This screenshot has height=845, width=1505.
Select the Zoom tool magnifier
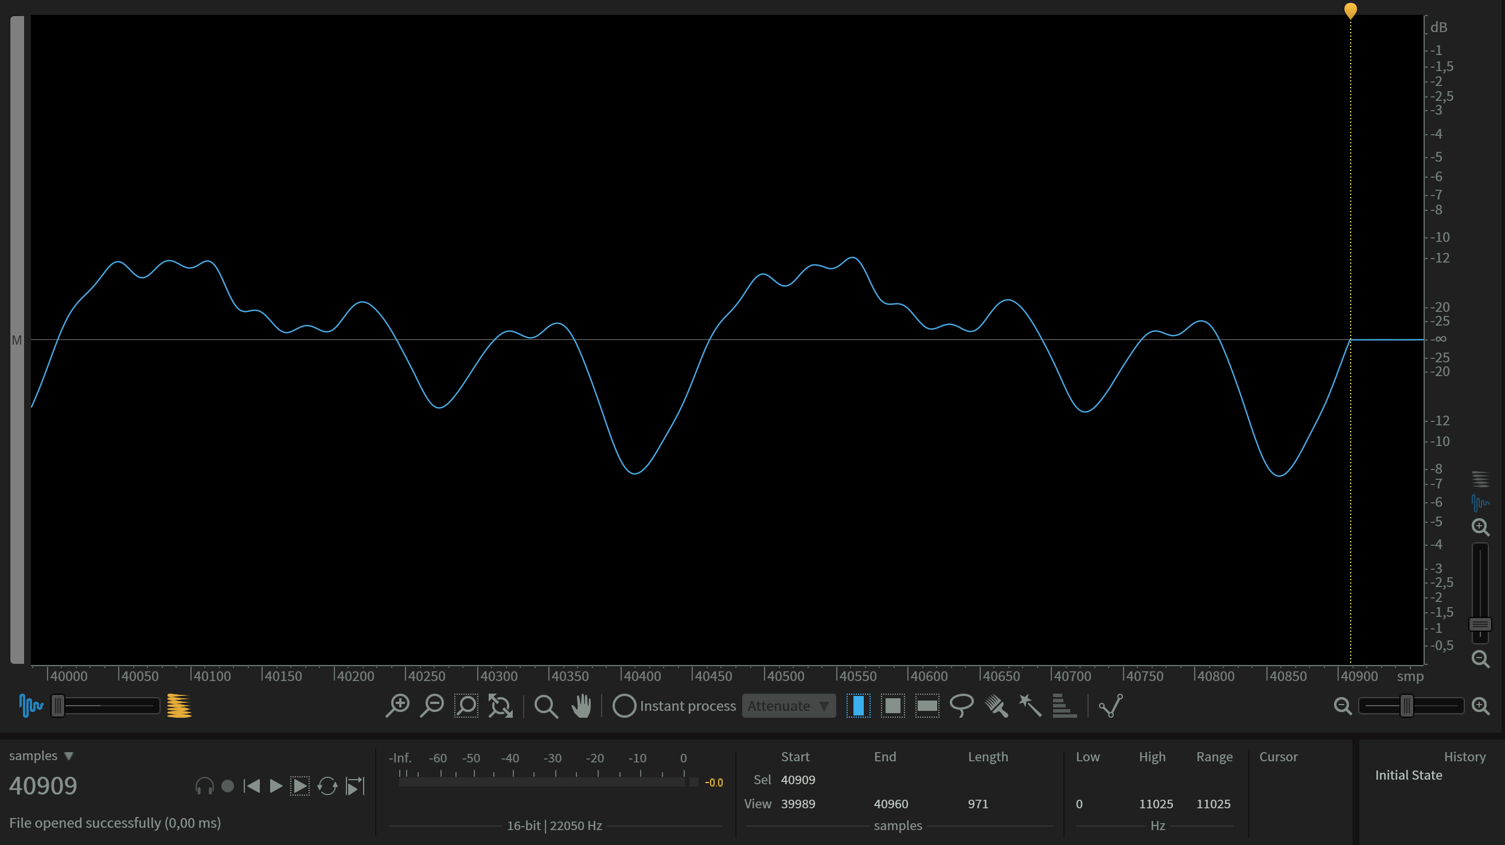point(546,706)
